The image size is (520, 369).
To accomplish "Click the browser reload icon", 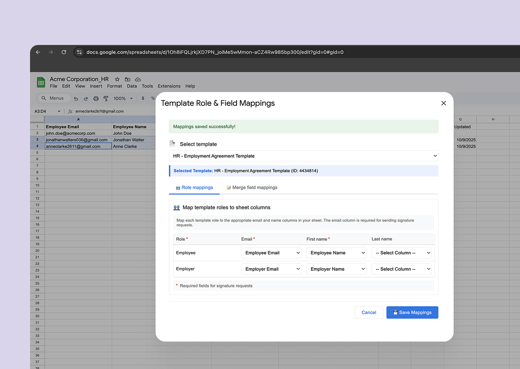I will [63, 52].
